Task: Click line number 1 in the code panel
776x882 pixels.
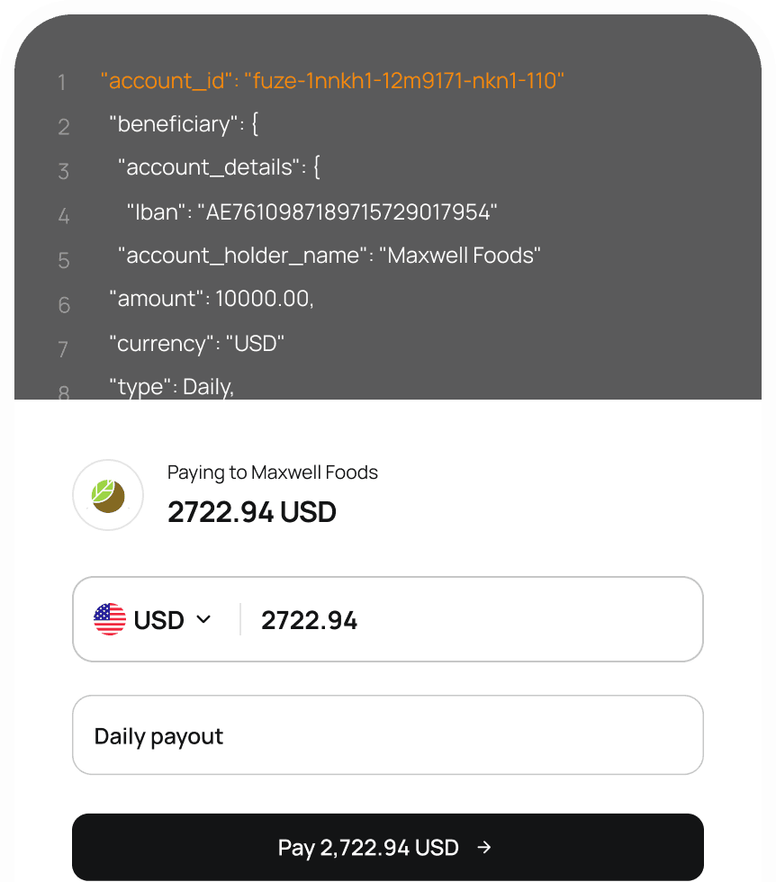Action: pyautogui.click(x=62, y=82)
